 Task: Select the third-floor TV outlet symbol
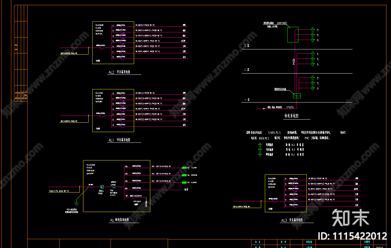click(313, 29)
